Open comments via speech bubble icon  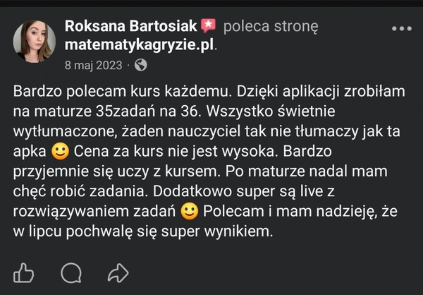pyautogui.click(x=71, y=272)
